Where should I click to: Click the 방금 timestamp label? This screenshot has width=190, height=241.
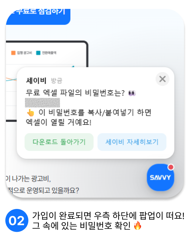[x=56, y=80]
